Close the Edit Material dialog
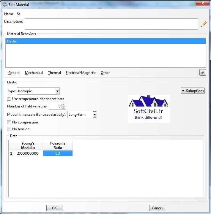 pos(202,3)
